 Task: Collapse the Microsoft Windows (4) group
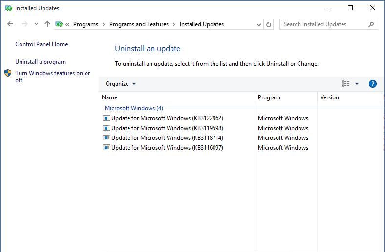(x=134, y=108)
